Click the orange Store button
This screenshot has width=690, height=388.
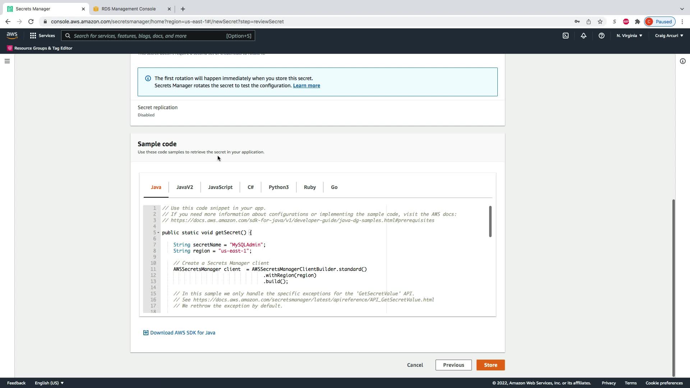[490, 365]
